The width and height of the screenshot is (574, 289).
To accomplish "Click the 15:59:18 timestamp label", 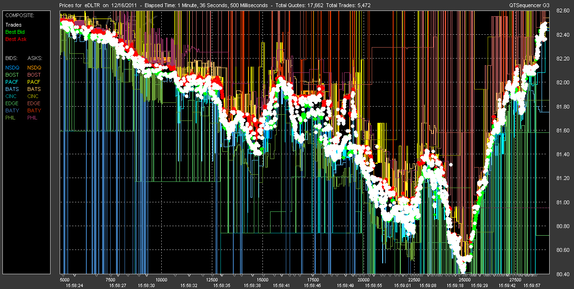I will coord(455,286).
